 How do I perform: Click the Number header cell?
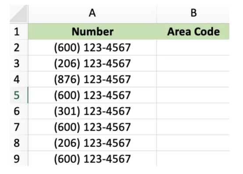[93, 32]
